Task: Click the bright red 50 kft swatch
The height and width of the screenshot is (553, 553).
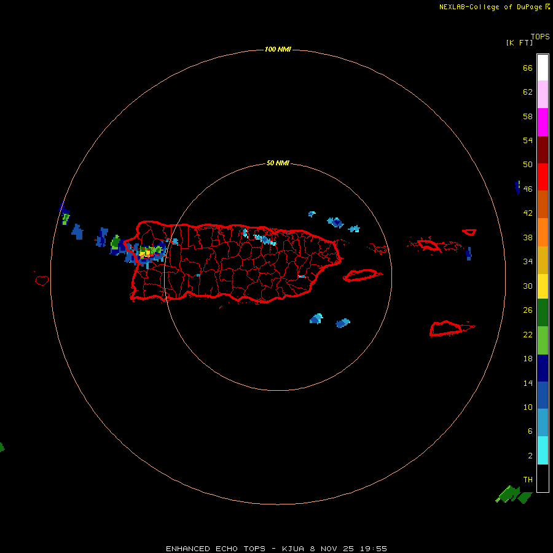Action: [543, 177]
